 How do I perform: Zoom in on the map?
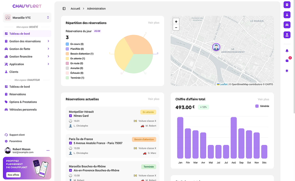coord(176,22)
